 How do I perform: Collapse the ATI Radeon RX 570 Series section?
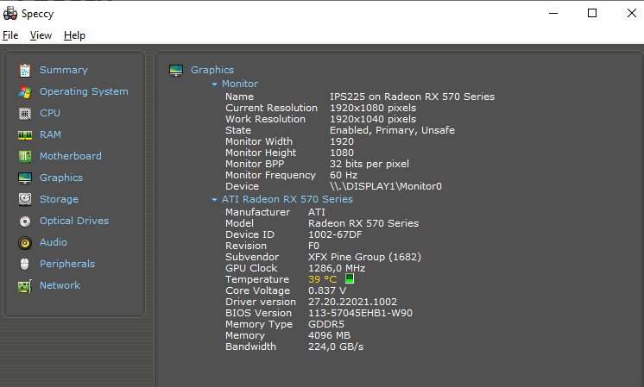point(214,200)
